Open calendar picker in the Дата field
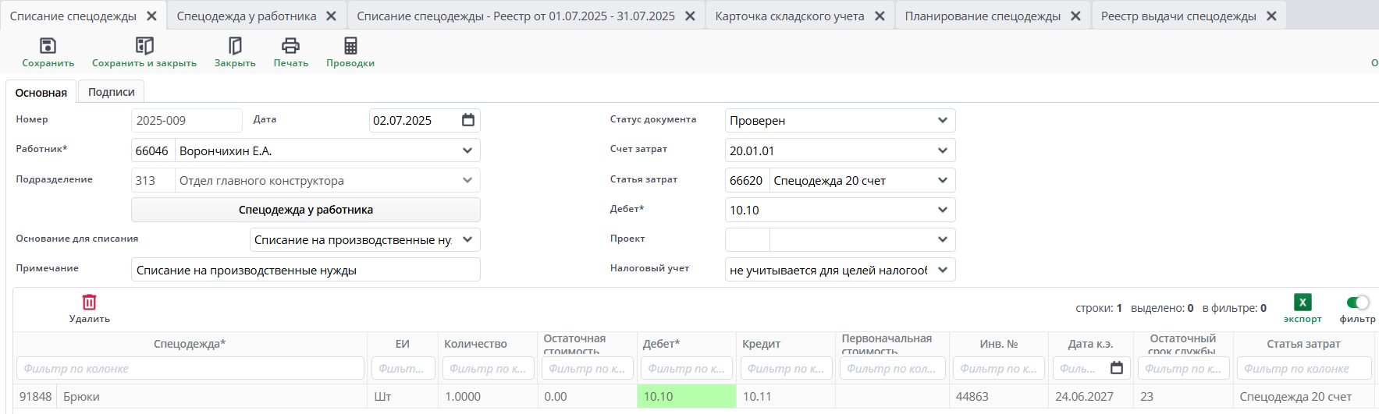Screen dimensions: 1379x414 point(468,120)
